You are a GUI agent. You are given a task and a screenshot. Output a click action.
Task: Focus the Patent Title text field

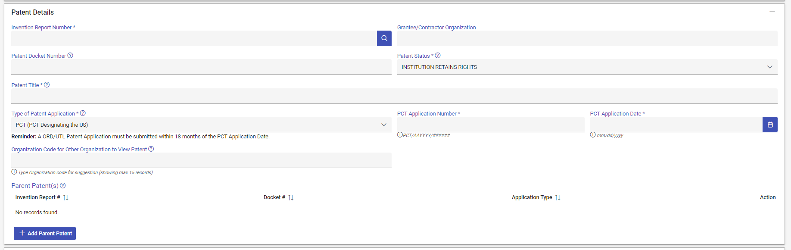pyautogui.click(x=394, y=96)
